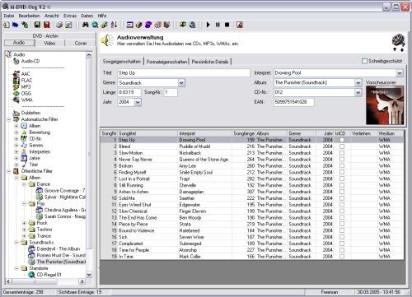Select the Audio-CD tree node

pos(27,61)
